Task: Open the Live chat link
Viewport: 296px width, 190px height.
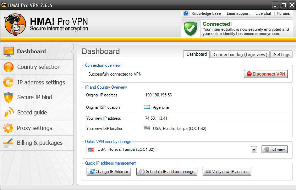Action: coord(263,13)
